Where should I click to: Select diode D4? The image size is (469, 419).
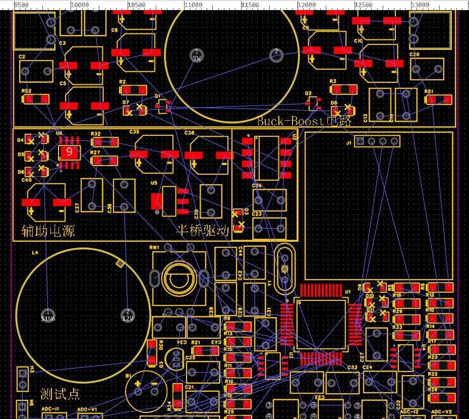pos(36,139)
